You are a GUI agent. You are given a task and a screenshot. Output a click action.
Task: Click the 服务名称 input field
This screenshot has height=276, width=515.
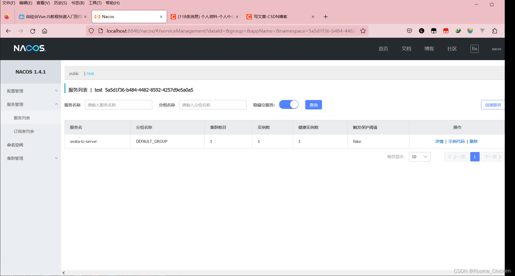(x=118, y=105)
